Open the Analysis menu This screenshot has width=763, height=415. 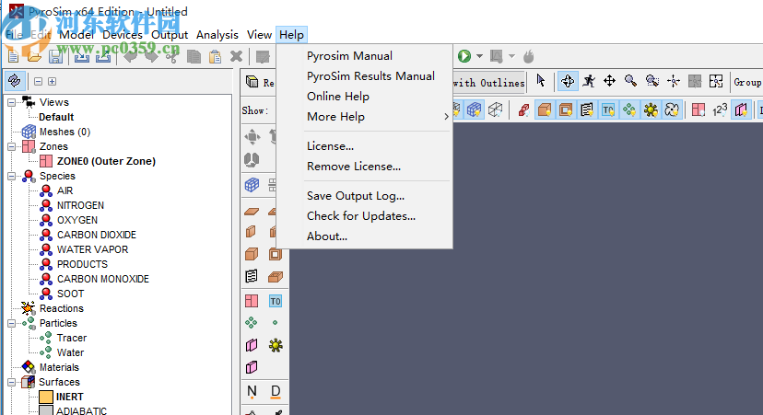point(217,35)
